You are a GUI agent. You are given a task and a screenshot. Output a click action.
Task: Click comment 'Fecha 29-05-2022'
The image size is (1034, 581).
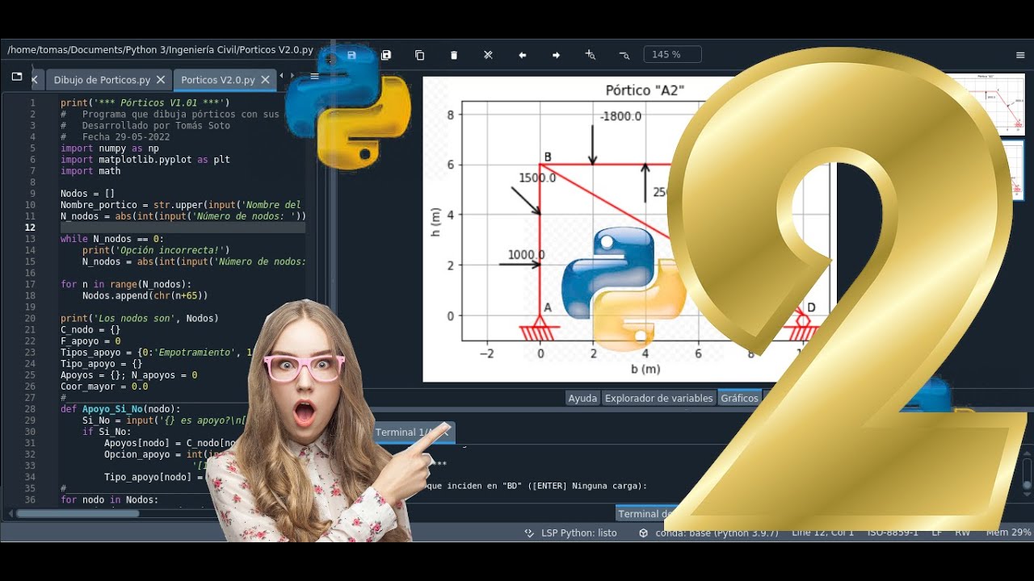coord(126,137)
